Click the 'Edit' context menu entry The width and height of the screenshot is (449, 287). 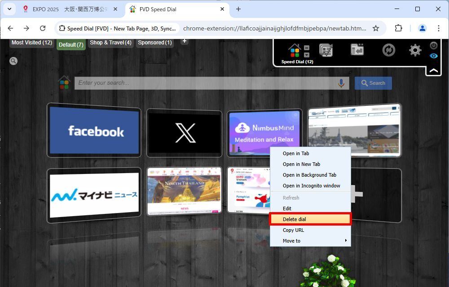click(310, 209)
